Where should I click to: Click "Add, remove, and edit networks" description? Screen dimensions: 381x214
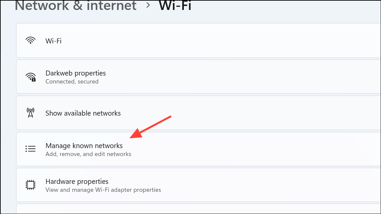(x=88, y=154)
